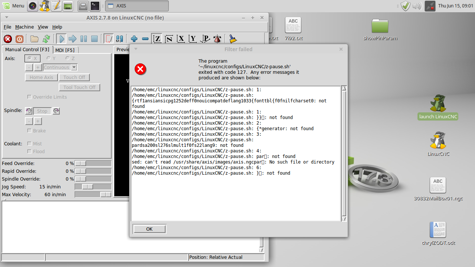Select the Z axis radio button
This screenshot has width=475, height=267.
70,58
